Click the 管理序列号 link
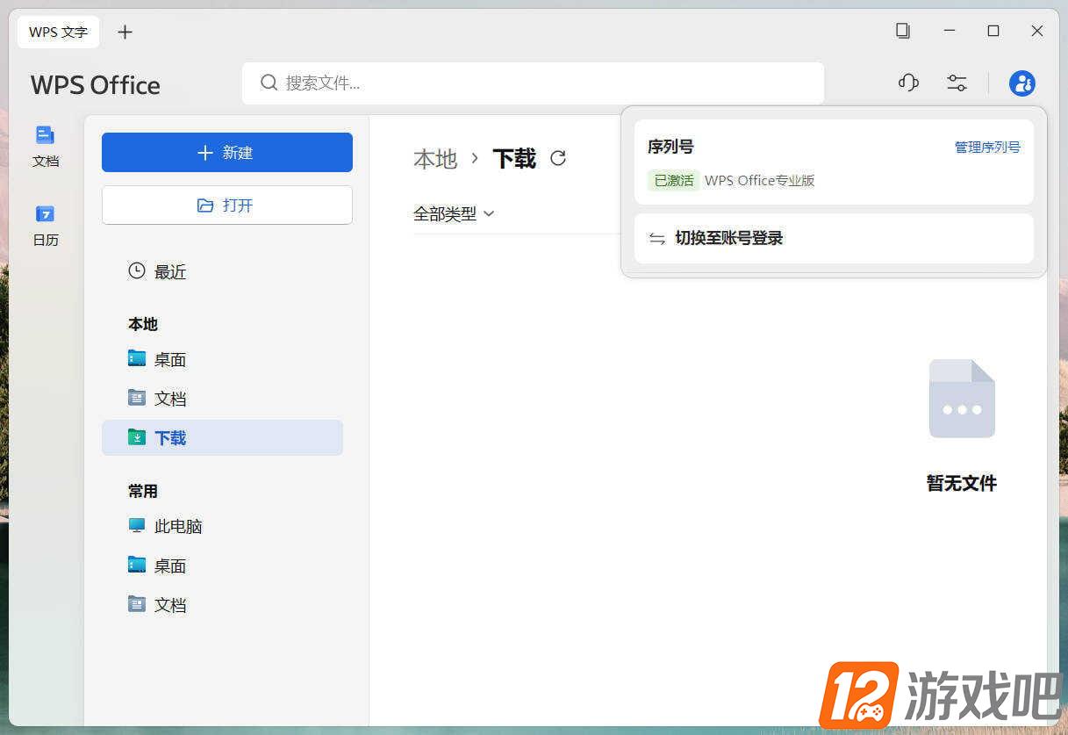The width and height of the screenshot is (1068, 735). (987, 147)
